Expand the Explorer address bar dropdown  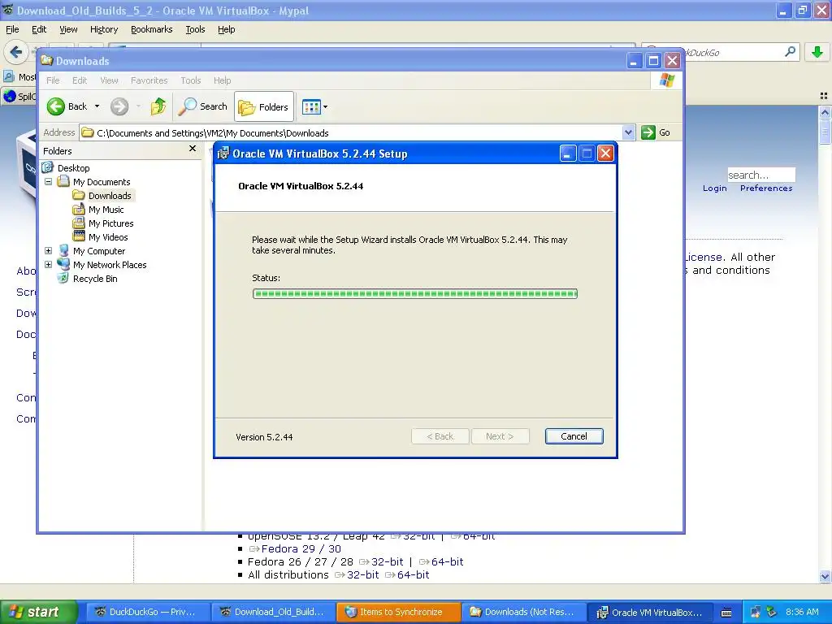pyautogui.click(x=628, y=132)
